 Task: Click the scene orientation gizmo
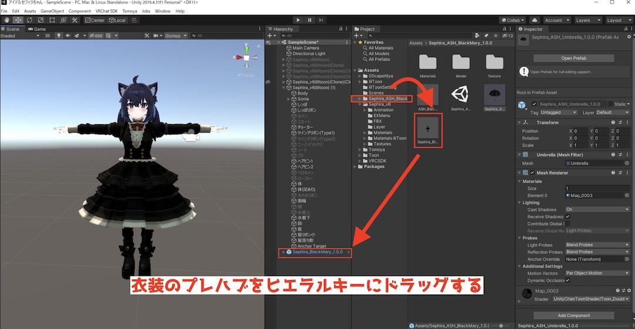[x=246, y=58]
